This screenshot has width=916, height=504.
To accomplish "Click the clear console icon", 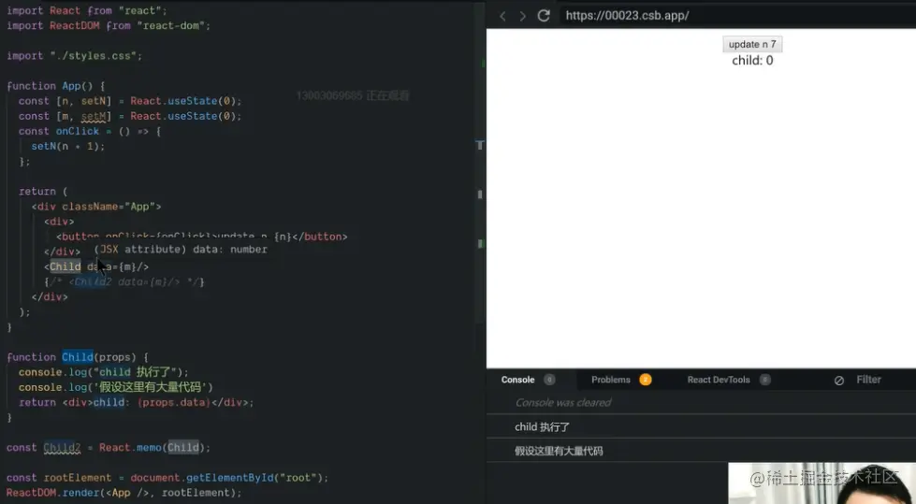I will point(839,381).
